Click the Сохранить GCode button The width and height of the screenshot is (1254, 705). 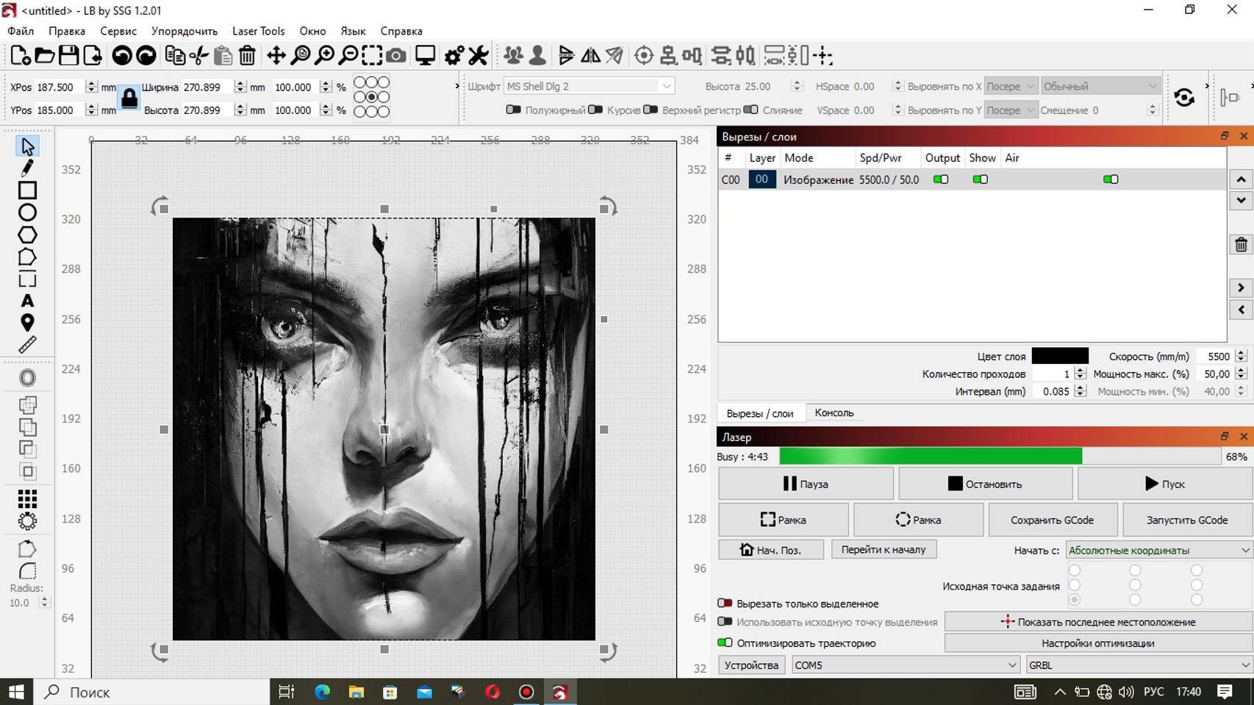click(x=1053, y=520)
